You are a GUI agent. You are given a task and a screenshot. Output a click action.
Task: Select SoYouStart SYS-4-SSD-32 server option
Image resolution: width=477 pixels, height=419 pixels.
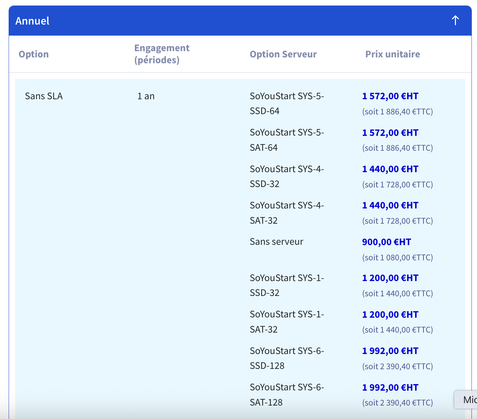click(287, 176)
